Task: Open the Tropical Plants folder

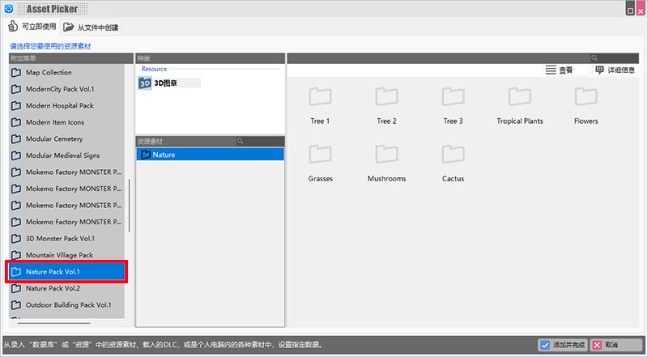Action: 519,98
